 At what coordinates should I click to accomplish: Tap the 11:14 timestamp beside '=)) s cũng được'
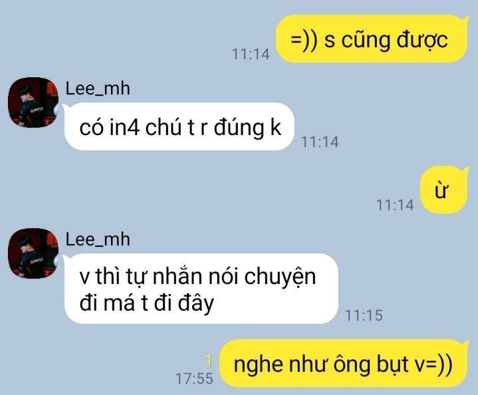(251, 55)
